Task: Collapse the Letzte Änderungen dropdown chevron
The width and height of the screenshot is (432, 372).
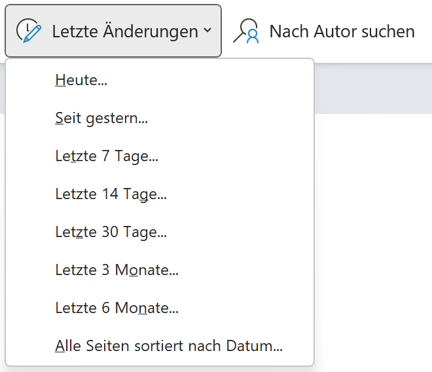Action: pos(207,30)
